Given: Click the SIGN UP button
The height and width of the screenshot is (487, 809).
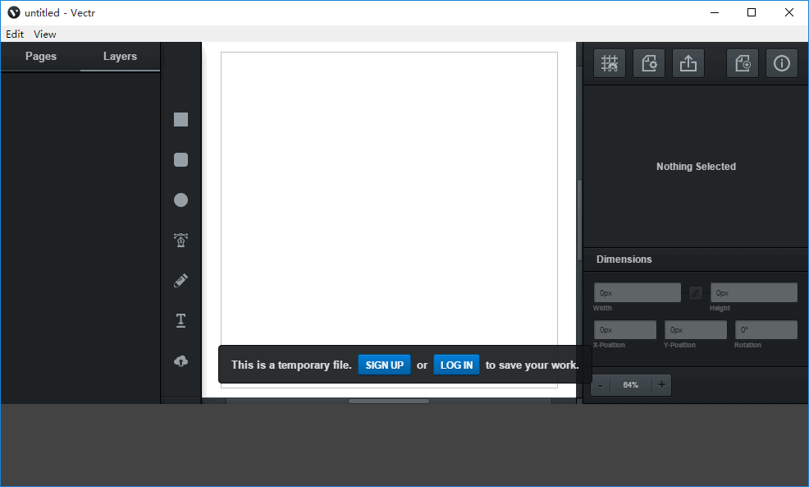Looking at the screenshot, I should point(384,365).
